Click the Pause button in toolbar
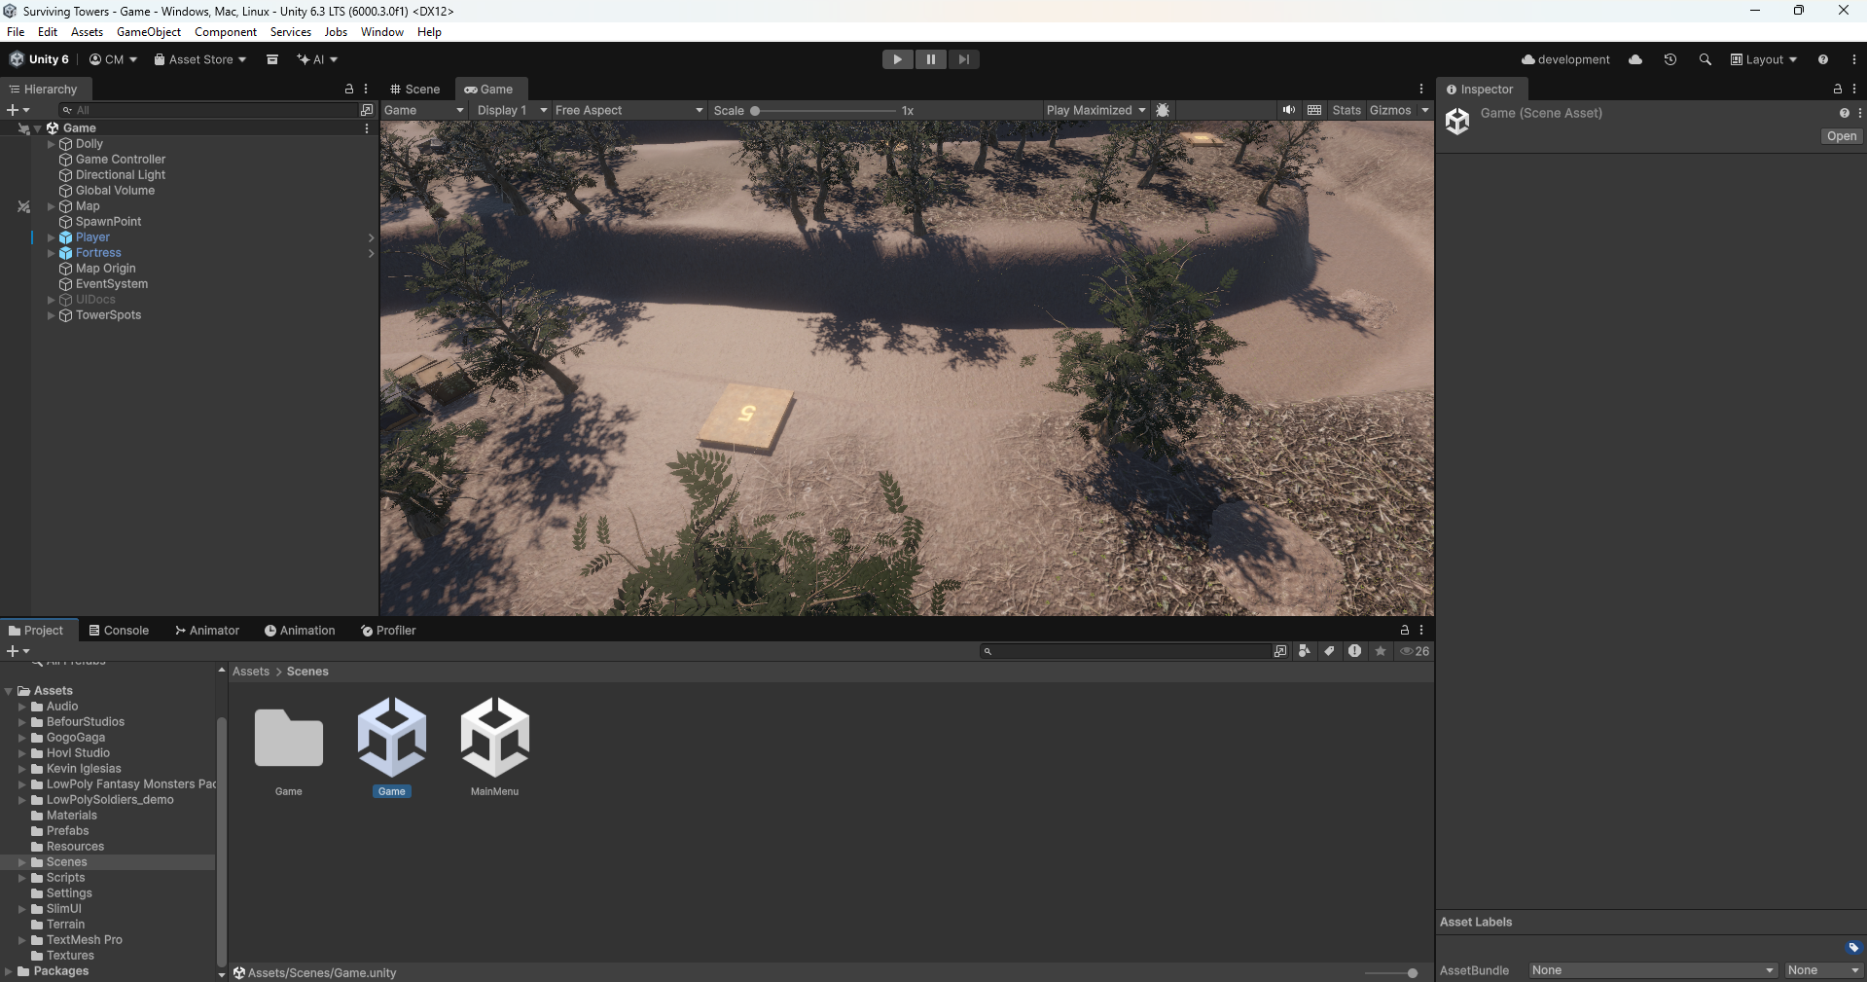 pos(930,59)
